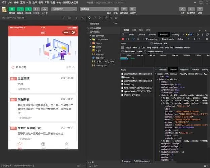Screen dimensions: 210x168
Task: Open the compile mode (普通编译) dropdown
Action: (92, 9)
